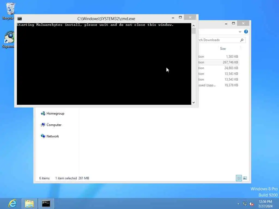Click inside the Search Downloads field

pos(219,40)
